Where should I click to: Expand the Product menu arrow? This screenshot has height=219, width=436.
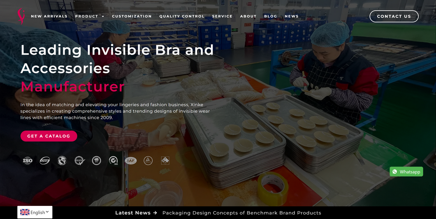click(103, 16)
